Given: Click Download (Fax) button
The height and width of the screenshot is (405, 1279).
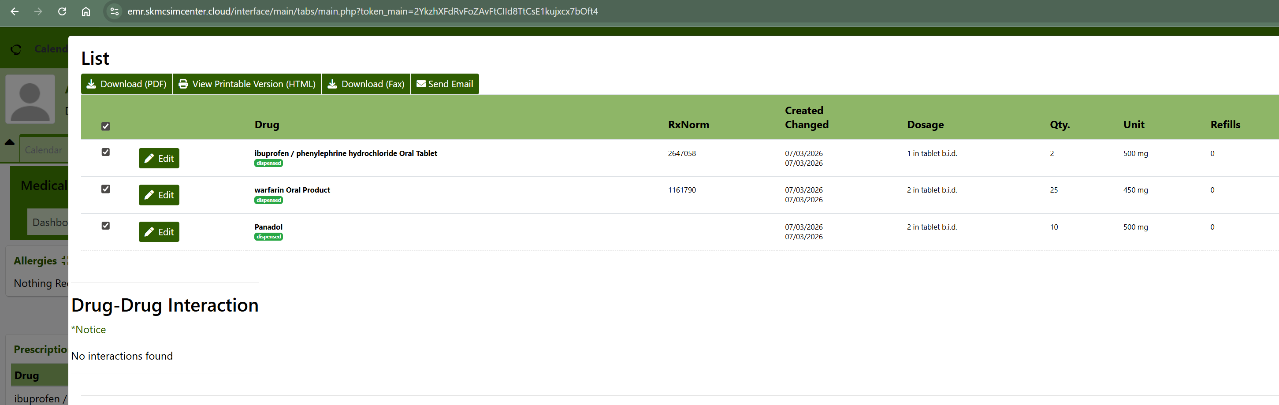Looking at the screenshot, I should (x=366, y=84).
